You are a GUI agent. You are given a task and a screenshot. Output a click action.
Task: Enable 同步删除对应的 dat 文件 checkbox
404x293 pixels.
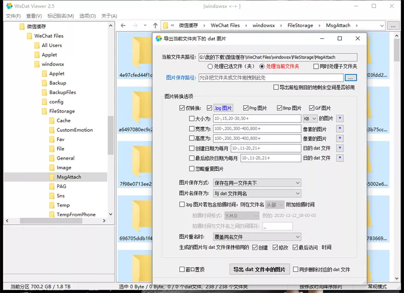pos(296,270)
